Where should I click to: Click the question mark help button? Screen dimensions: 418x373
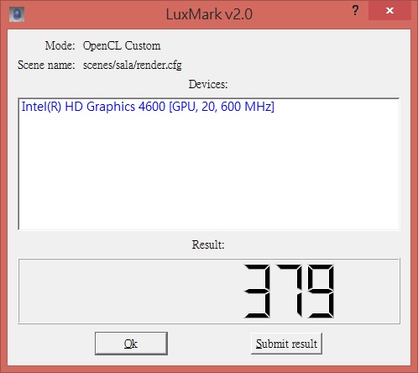[355, 11]
